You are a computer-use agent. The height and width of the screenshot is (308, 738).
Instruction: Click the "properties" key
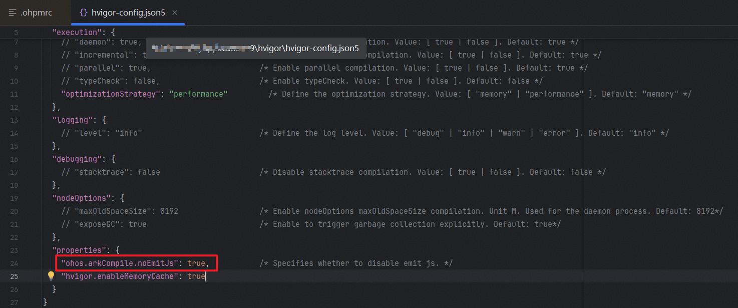point(77,250)
